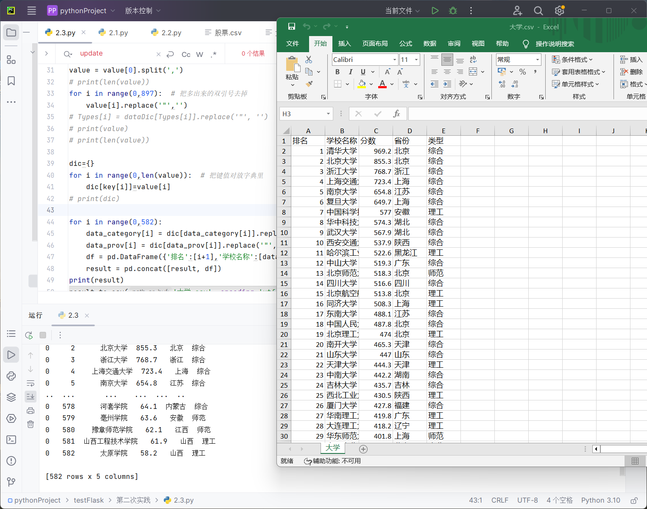The image size is (647, 509).
Task: Open the code with me user icon
Action: pos(517,11)
